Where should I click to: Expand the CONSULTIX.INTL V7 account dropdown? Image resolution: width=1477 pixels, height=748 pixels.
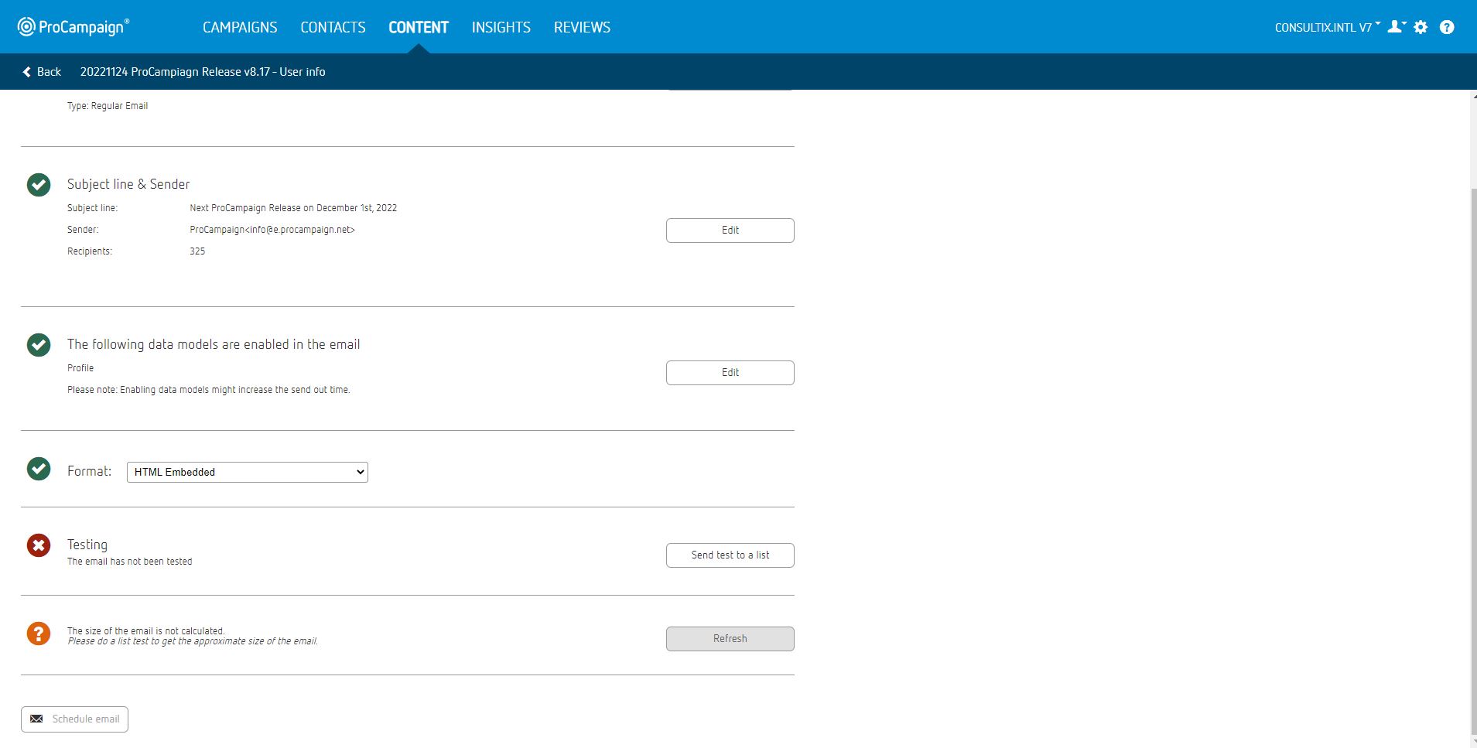pyautogui.click(x=1327, y=27)
